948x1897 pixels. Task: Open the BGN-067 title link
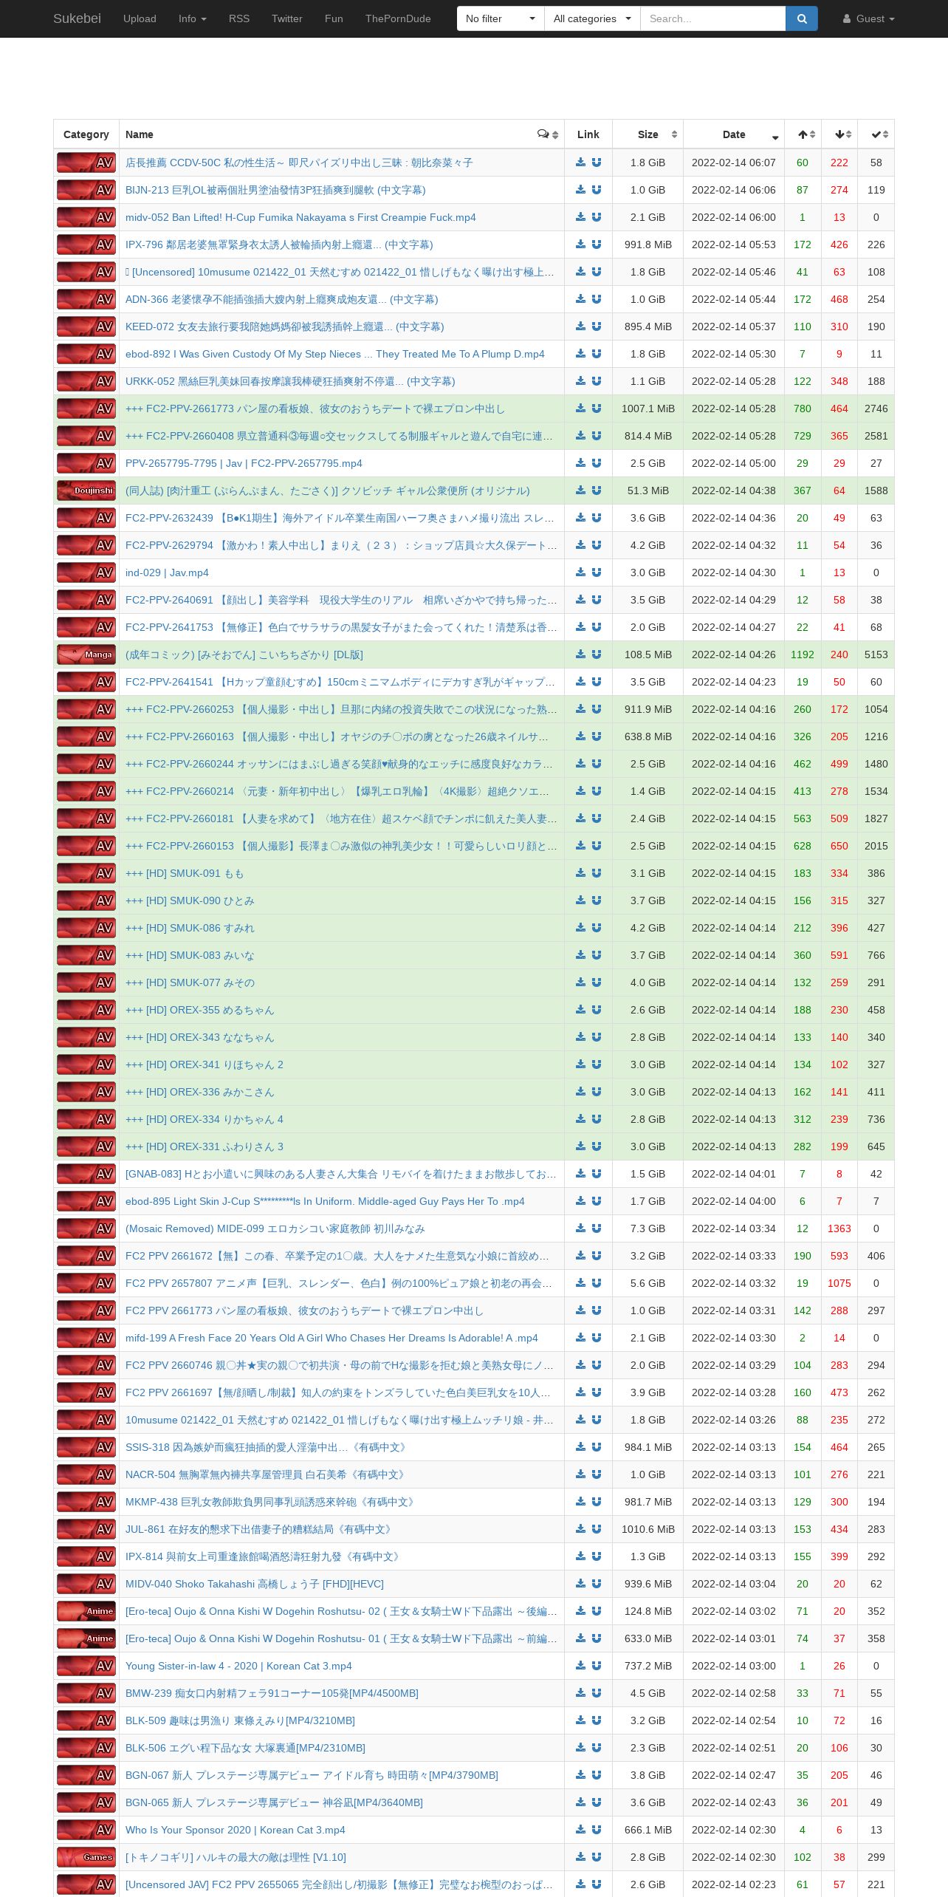tap(312, 1775)
